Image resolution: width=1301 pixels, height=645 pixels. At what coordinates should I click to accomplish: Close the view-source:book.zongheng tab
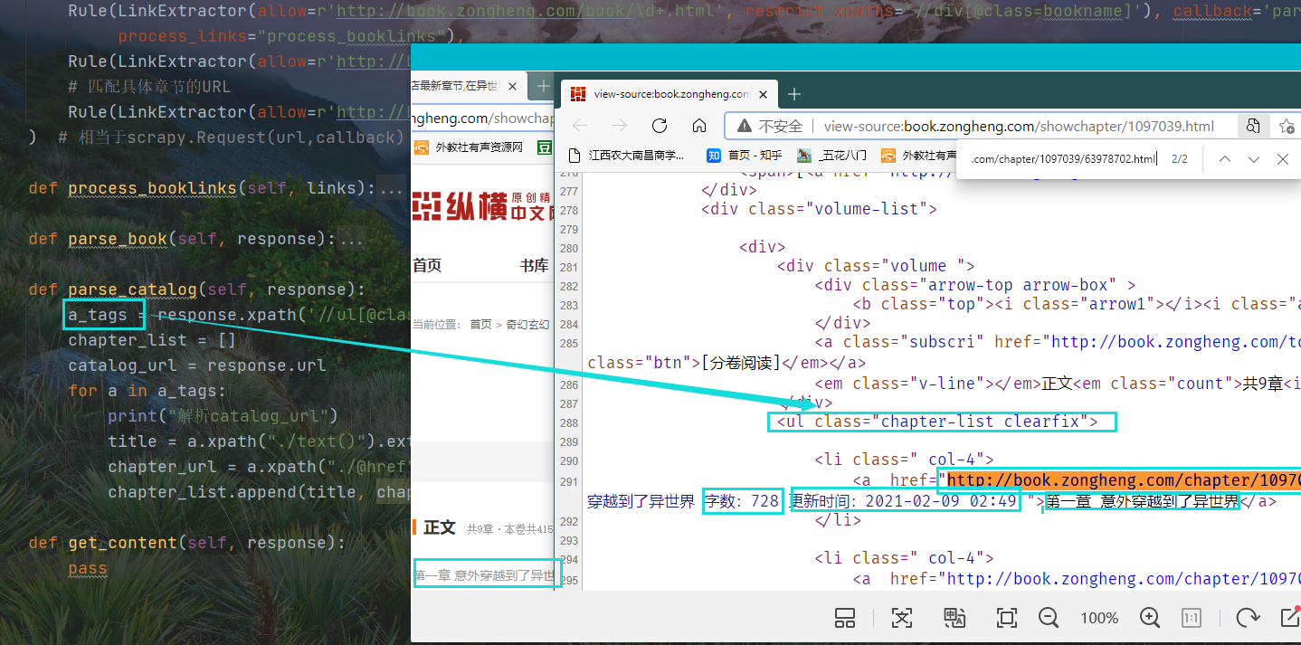[763, 94]
